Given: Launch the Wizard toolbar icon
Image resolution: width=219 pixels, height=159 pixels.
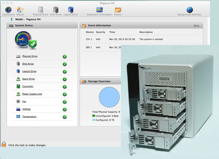Looking at the screenshot, I should tap(20, 10).
